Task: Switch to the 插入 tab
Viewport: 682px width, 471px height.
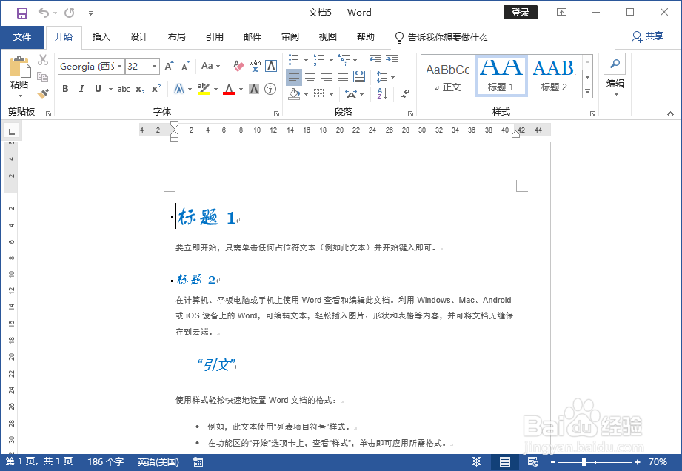Action: click(x=101, y=37)
